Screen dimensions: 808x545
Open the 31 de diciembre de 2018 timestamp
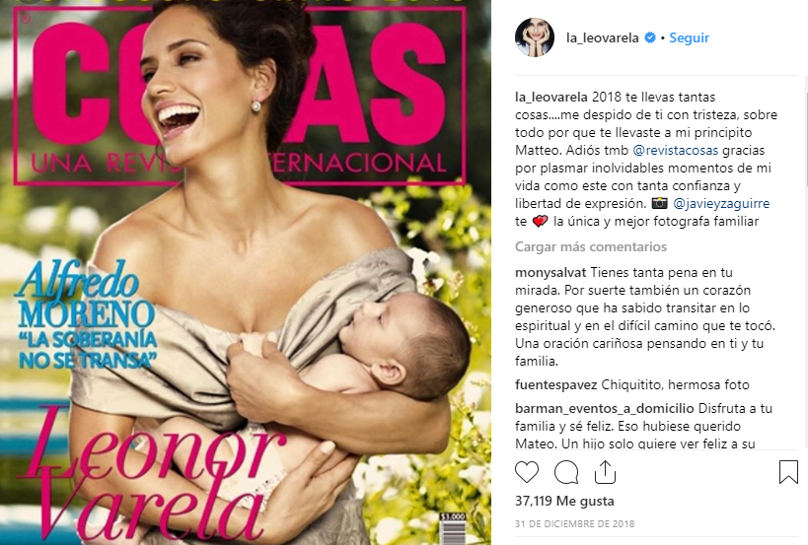pyautogui.click(x=574, y=524)
